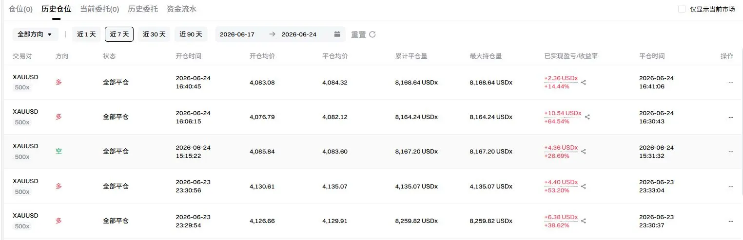
Task: Click the 平仓时间 column header
Action: (652, 56)
